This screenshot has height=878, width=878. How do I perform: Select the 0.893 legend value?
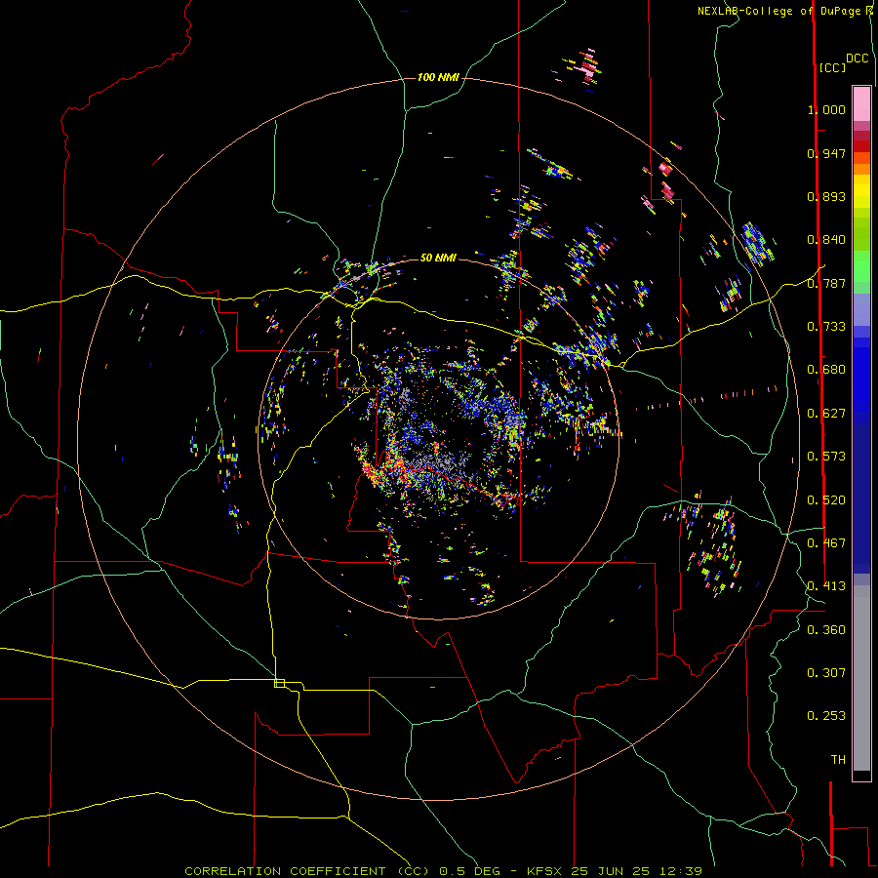coord(826,196)
